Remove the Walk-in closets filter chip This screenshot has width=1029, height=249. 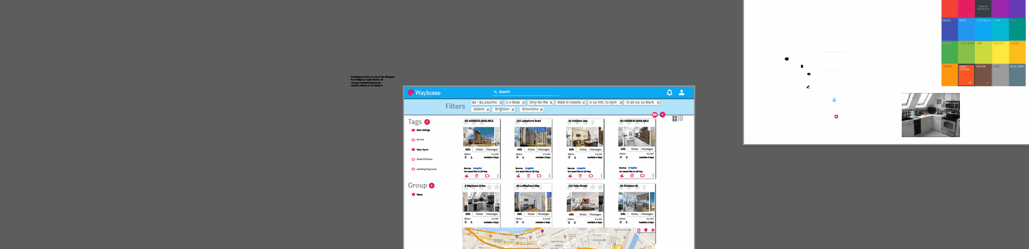584,103
